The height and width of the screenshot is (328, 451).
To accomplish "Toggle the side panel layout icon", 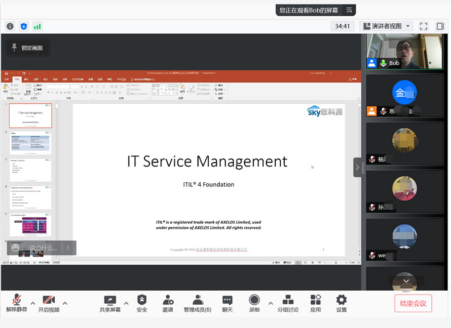I will pos(440,26).
